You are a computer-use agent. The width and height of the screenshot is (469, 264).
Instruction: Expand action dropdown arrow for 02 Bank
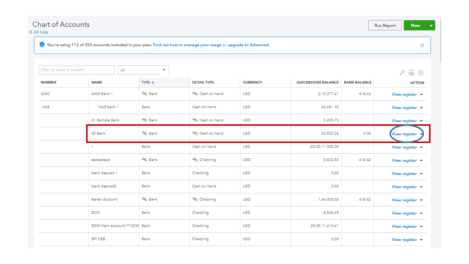421,134
